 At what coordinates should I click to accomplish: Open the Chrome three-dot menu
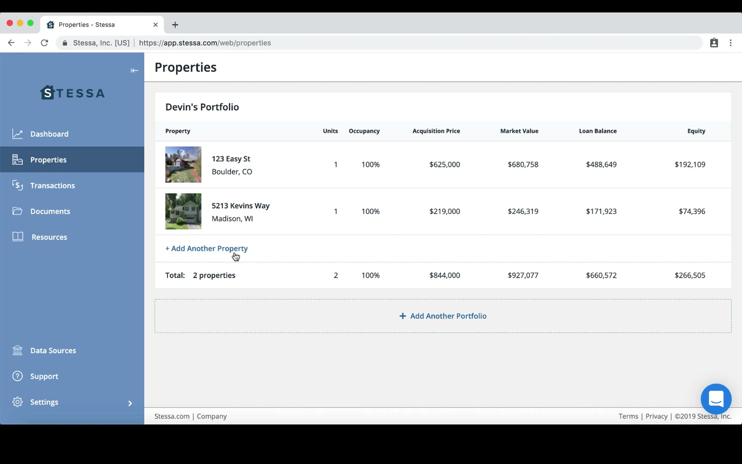pos(731,43)
